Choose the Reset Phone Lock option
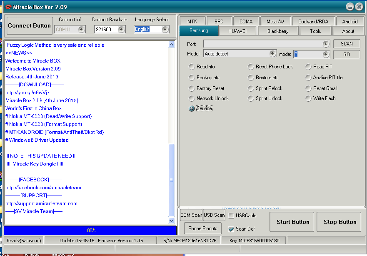The width and height of the screenshot is (367, 256). click(x=251, y=67)
